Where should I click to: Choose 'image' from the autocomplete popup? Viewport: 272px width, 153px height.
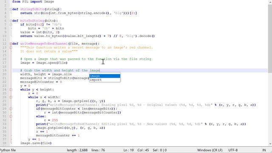(x=105, y=76)
